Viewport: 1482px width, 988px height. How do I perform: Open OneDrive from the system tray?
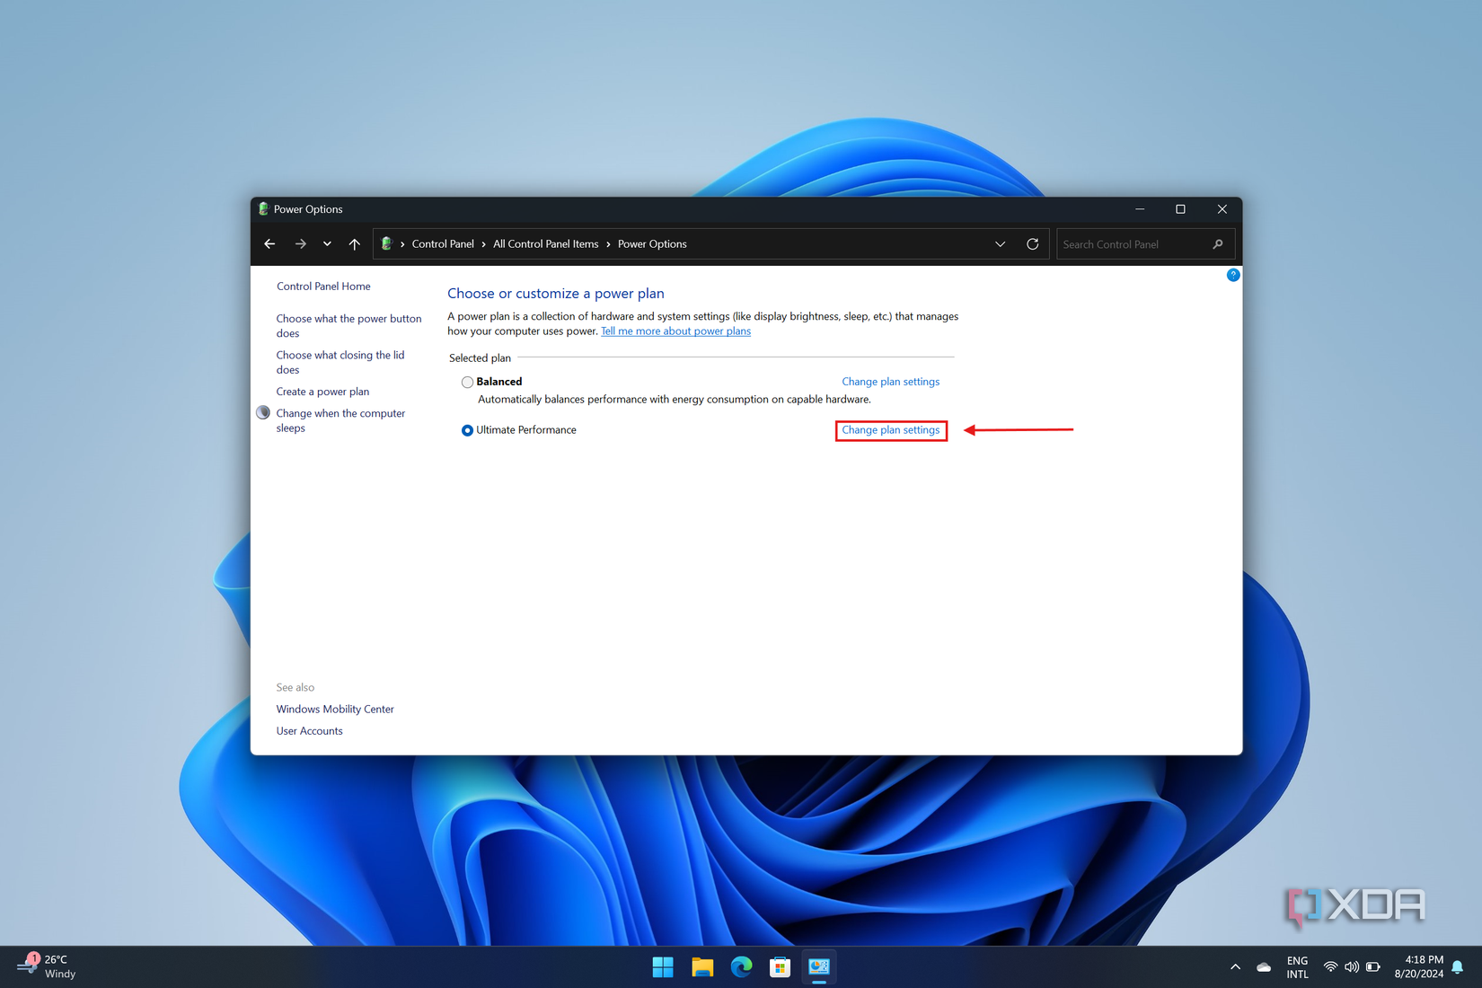point(1264,966)
